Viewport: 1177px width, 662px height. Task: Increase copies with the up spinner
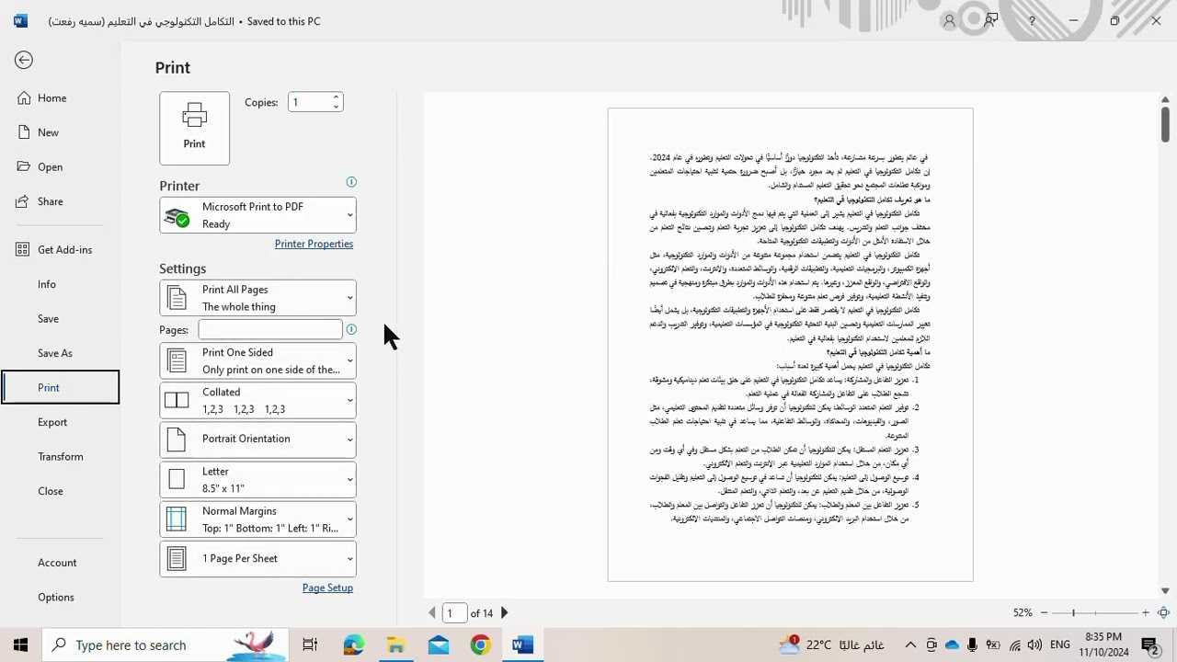pos(336,97)
